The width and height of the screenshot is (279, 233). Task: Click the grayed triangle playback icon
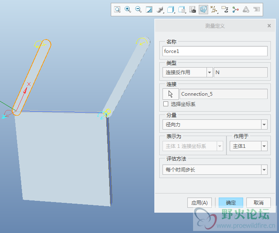point(246,9)
